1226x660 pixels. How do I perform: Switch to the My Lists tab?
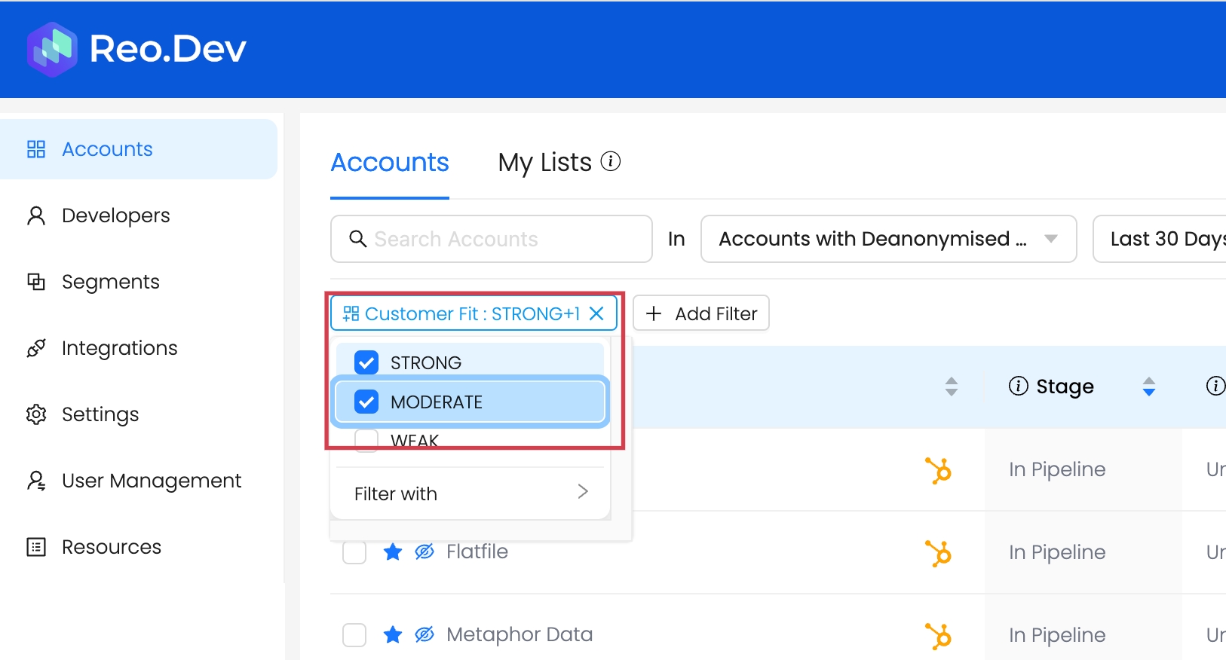pos(544,163)
